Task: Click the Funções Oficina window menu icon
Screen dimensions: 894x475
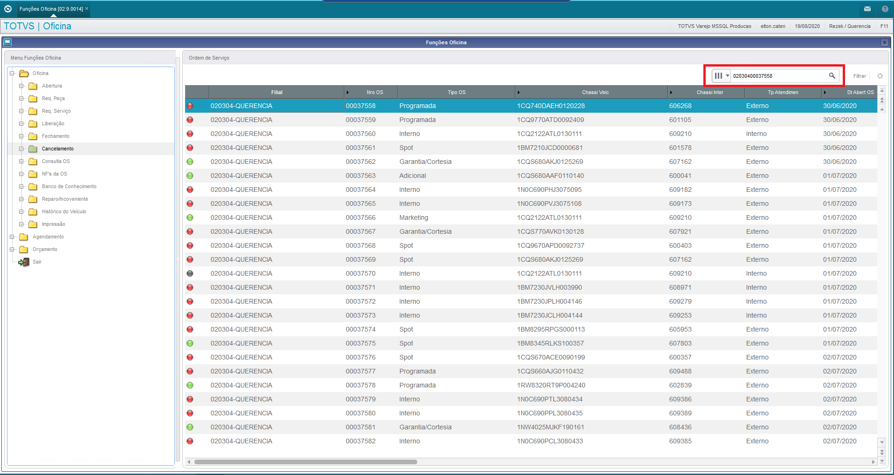Action: pos(7,42)
